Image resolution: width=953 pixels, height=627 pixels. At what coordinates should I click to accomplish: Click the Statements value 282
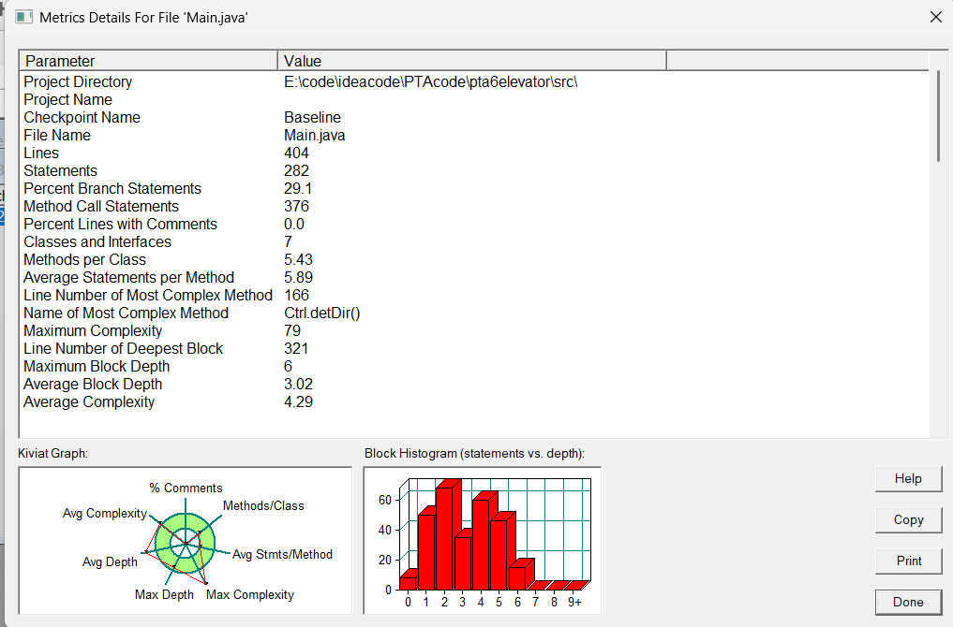pos(297,170)
